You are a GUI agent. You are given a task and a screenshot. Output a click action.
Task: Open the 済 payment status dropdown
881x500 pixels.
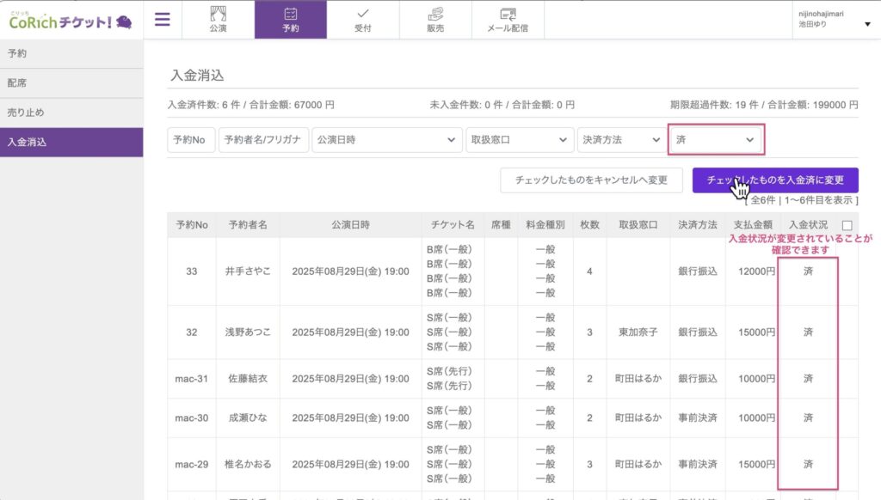click(x=715, y=139)
